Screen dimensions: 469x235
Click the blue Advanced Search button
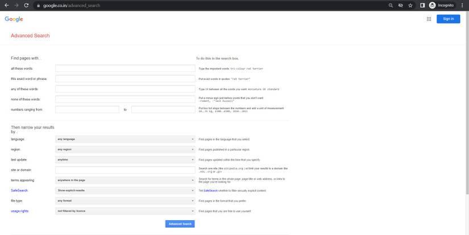coord(180,224)
